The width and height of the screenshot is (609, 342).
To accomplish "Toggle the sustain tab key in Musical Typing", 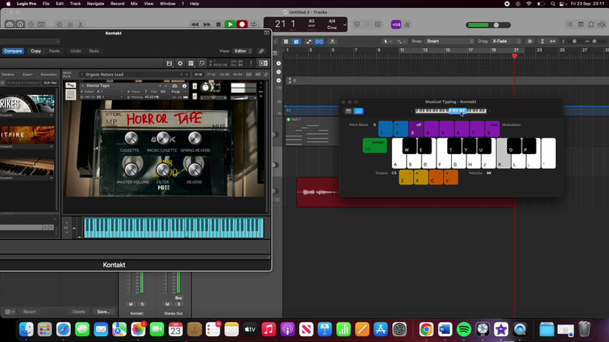I will pos(375,145).
